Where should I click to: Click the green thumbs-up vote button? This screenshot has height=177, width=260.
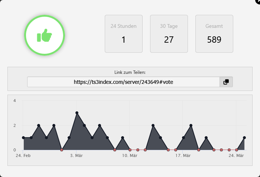pyautogui.click(x=45, y=35)
